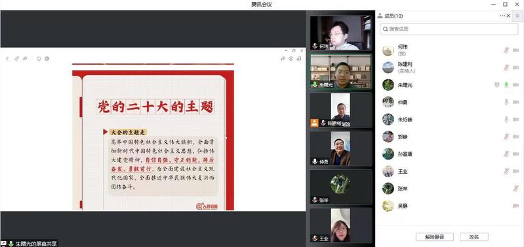
Task: Select 仲勇's video thumbnail in gallery strip
Action: (x=340, y=148)
